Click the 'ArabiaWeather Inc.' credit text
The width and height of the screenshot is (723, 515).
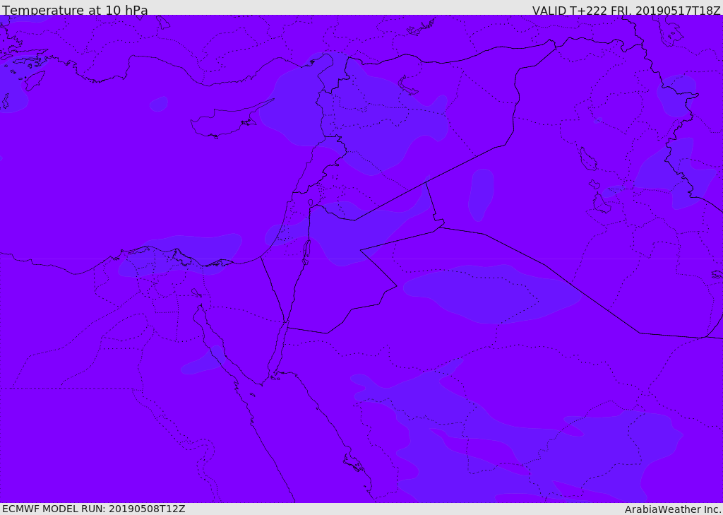[673, 509]
